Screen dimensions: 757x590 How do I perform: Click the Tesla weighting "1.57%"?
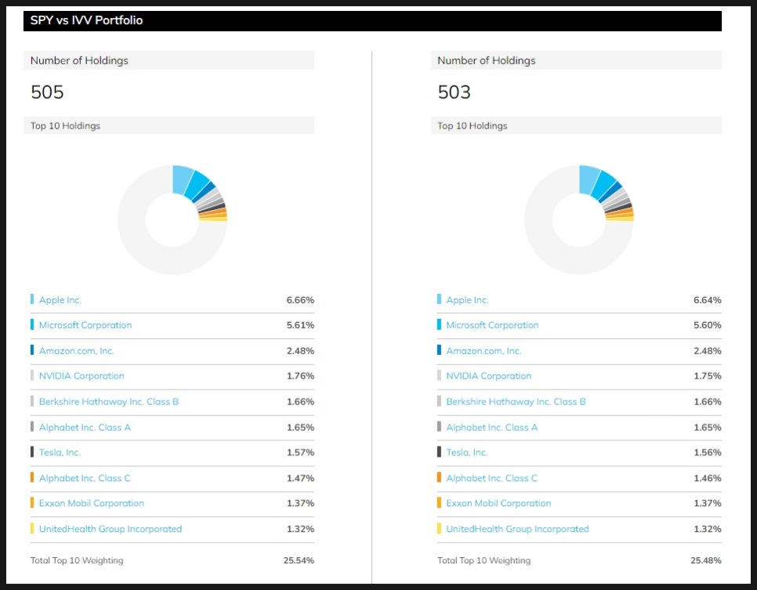300,452
